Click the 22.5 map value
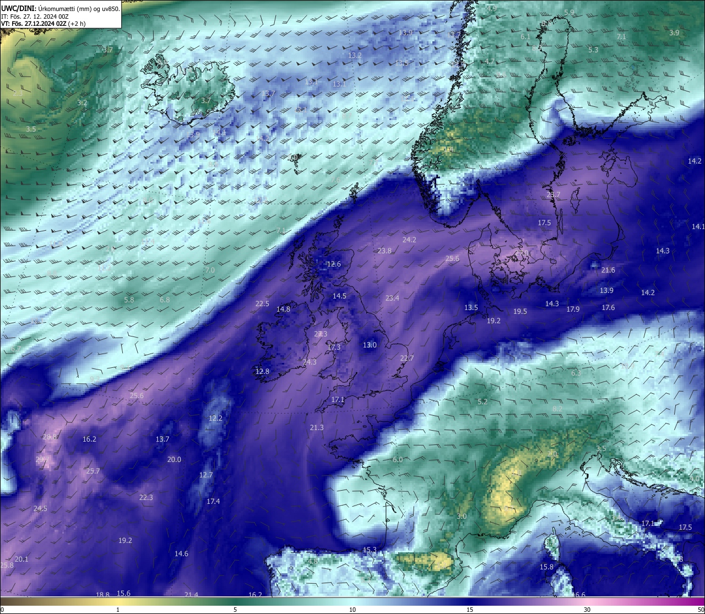The image size is (705, 614). coord(262,304)
